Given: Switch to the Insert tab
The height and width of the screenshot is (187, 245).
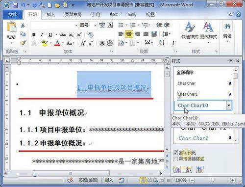Looking at the screenshot, I should point(50,15).
